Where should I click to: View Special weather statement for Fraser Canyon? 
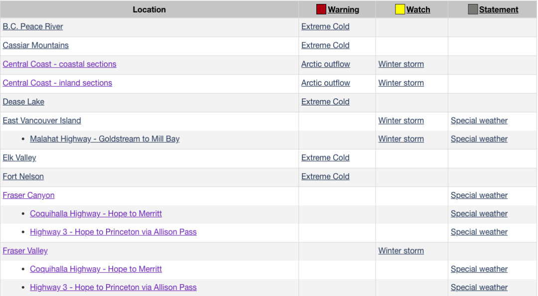[479, 196]
